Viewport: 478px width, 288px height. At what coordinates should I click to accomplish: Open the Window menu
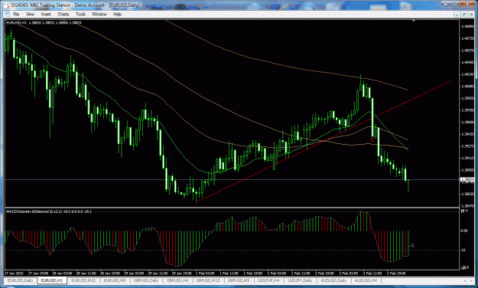pos(99,14)
